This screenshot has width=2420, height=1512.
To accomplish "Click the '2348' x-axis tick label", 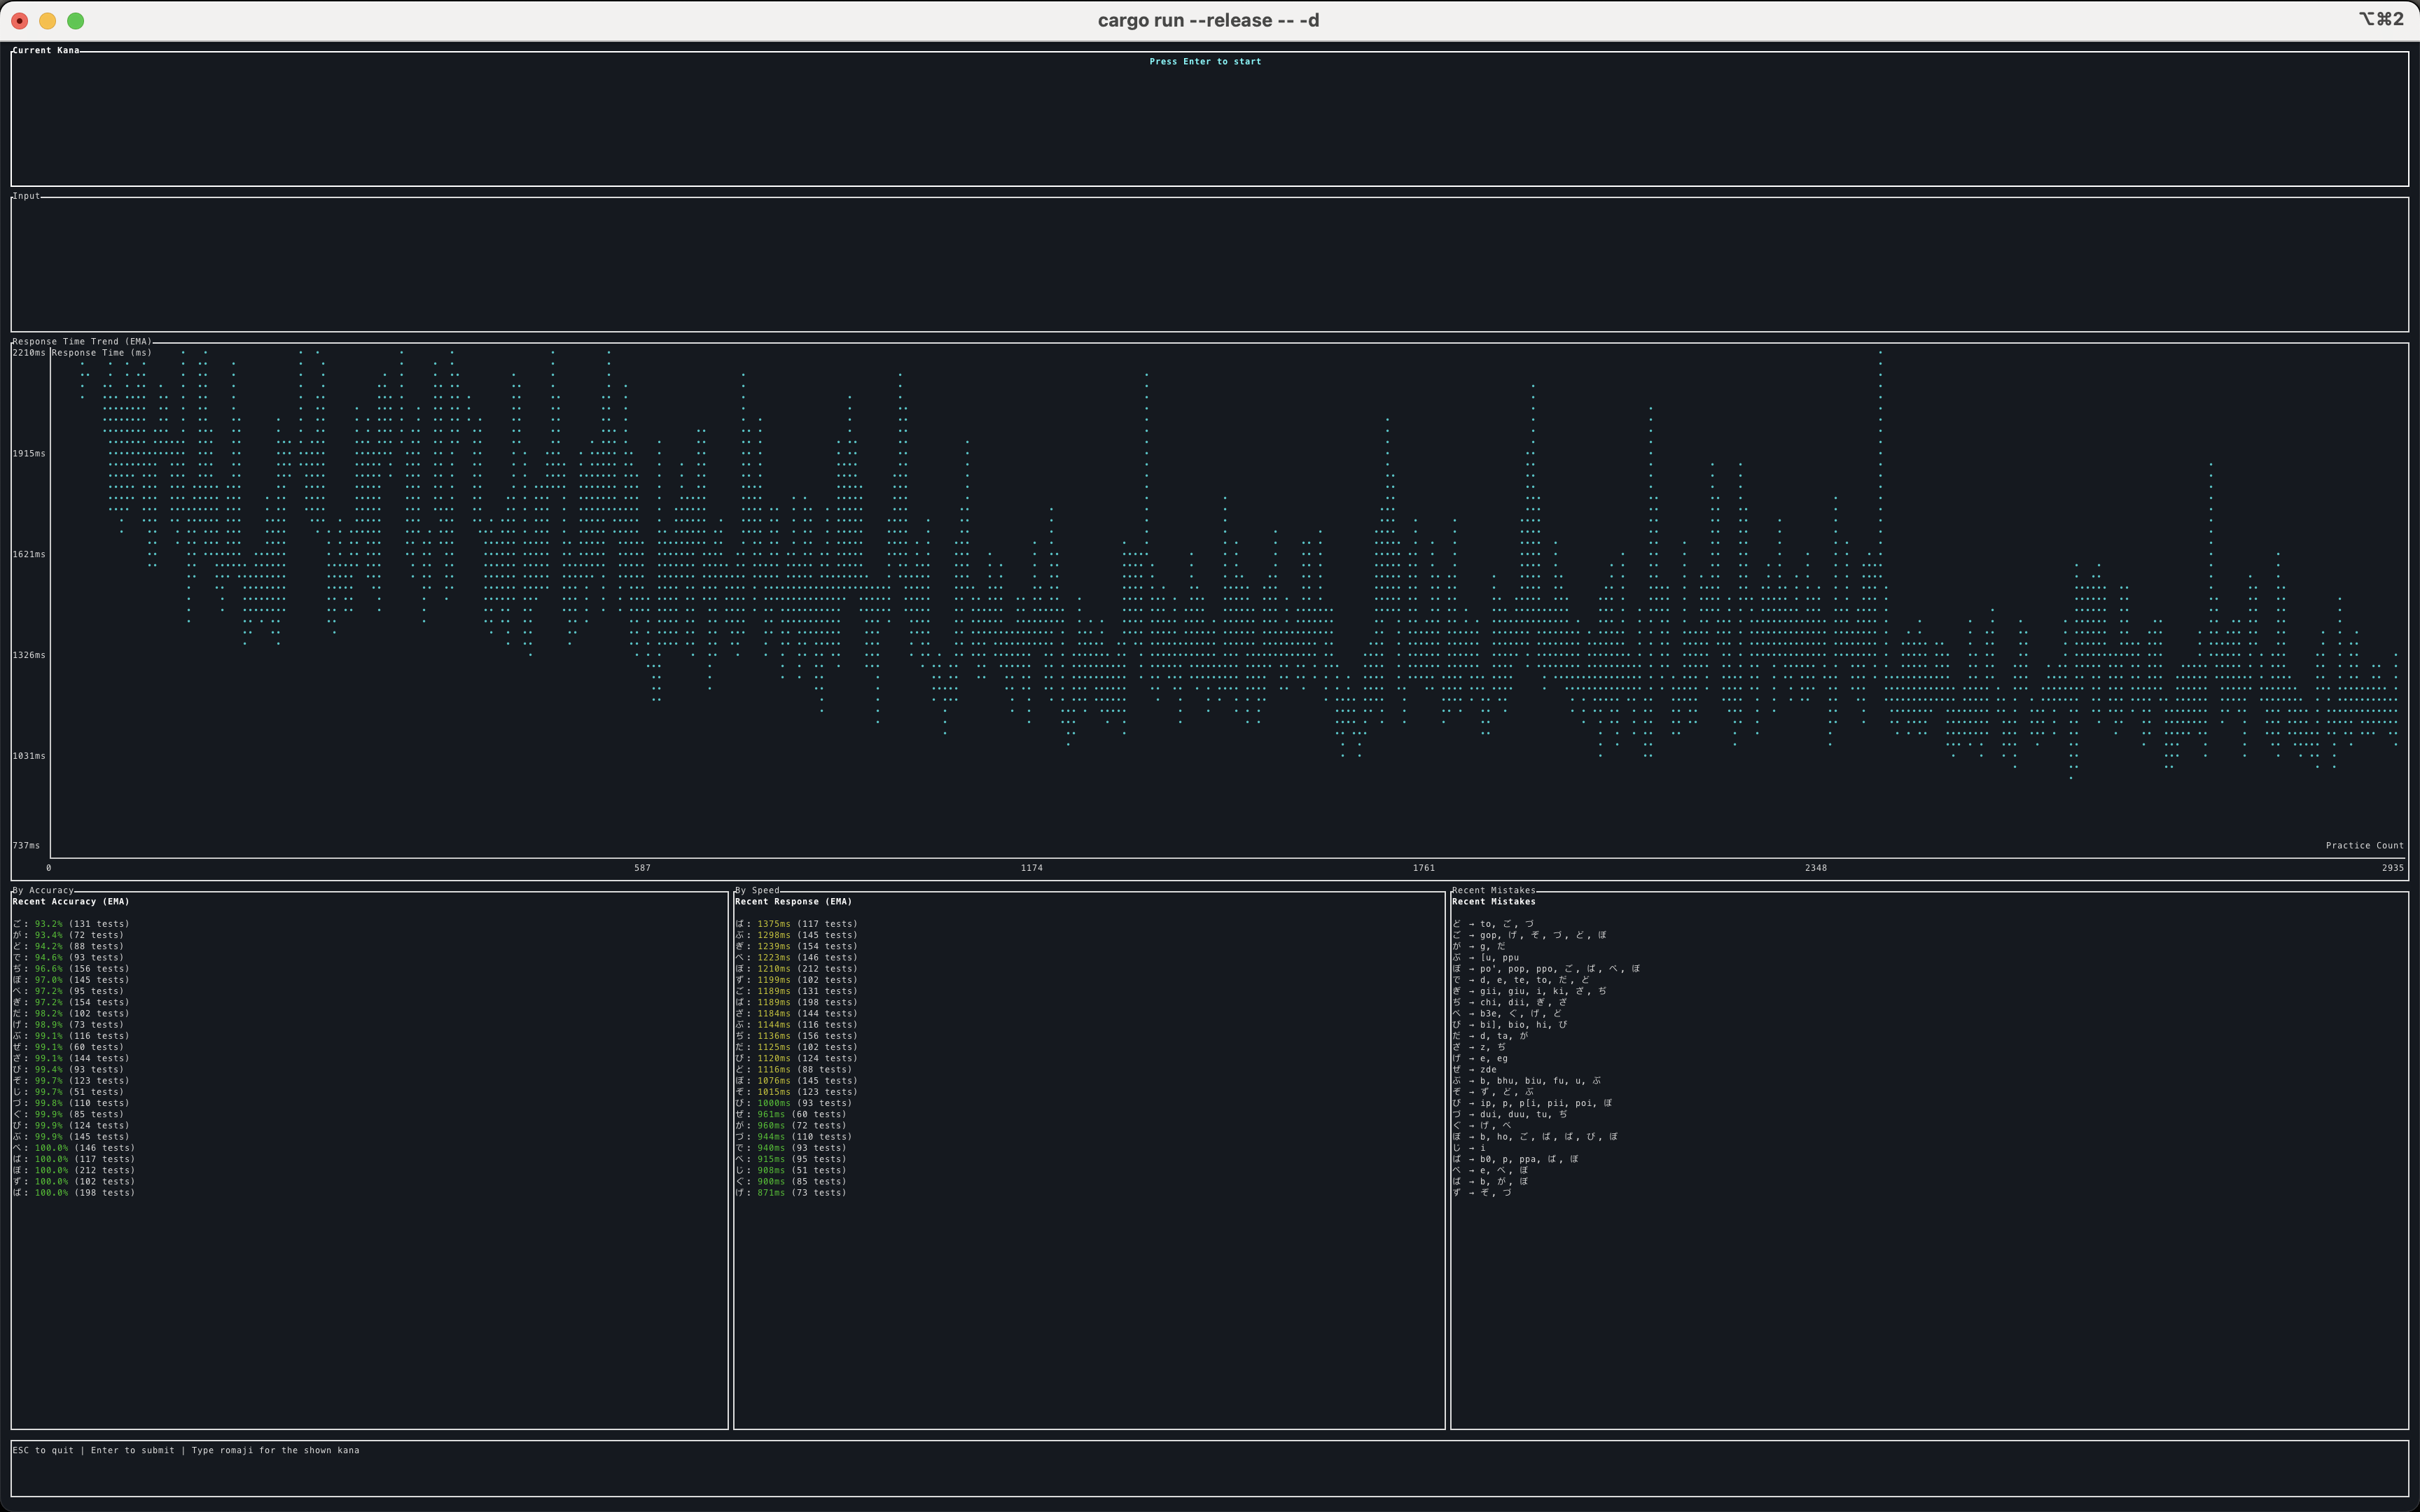I will 1816,868.
